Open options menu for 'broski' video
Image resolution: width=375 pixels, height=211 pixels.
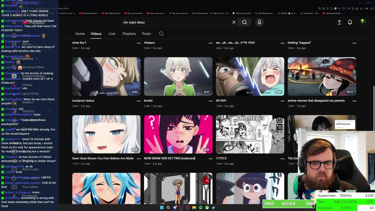pyautogui.click(x=210, y=101)
